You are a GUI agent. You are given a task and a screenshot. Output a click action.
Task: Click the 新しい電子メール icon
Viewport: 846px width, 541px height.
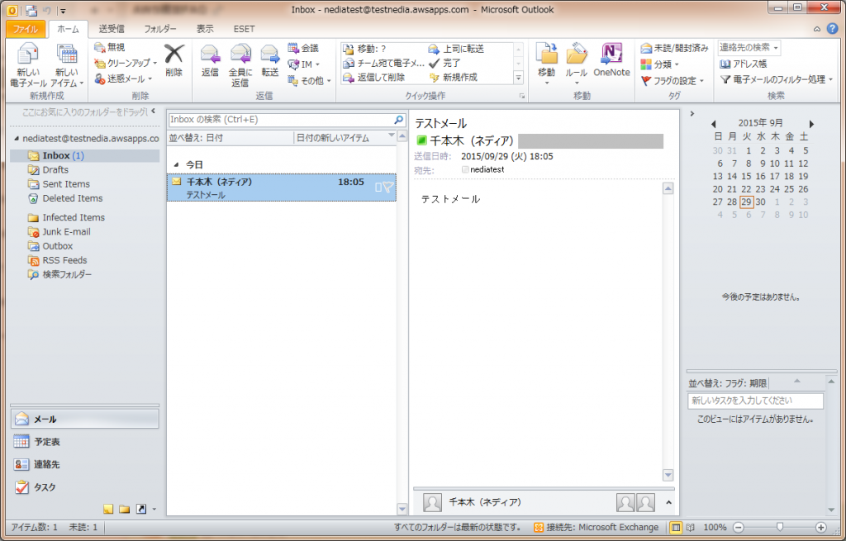(27, 55)
